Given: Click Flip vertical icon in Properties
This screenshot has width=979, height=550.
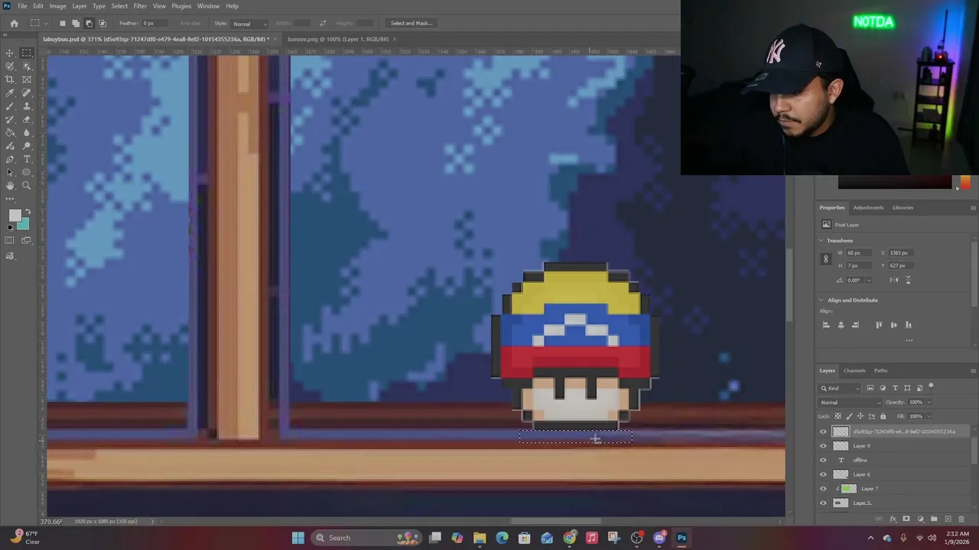Looking at the screenshot, I should tap(908, 280).
